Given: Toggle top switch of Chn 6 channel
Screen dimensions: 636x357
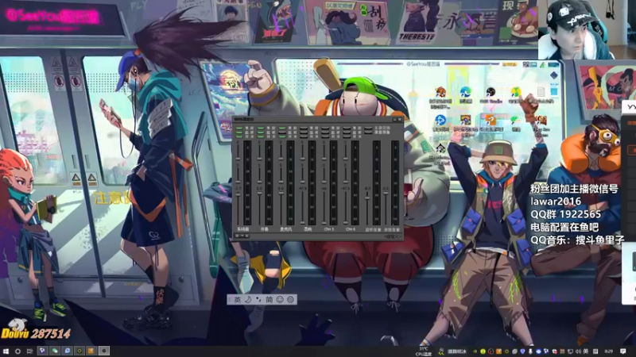Looking at the screenshot, I should pos(347,129).
